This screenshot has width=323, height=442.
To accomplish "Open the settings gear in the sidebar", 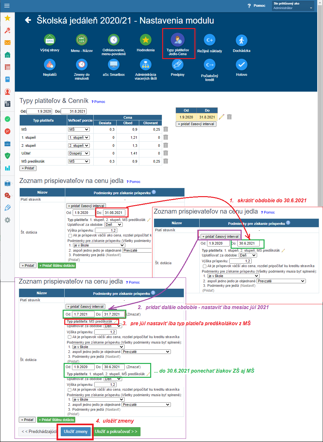I will pos(7,220).
